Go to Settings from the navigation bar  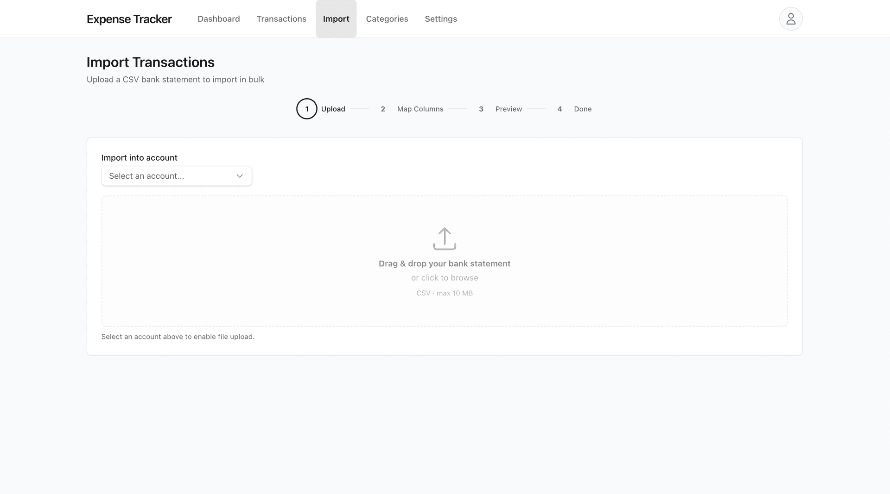441,19
